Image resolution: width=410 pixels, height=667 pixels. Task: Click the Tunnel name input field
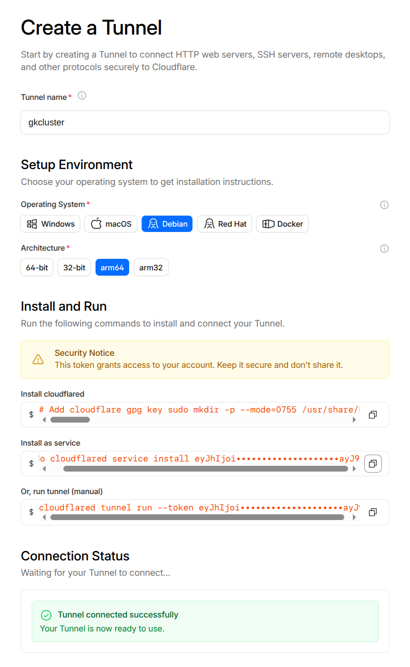coord(205,122)
